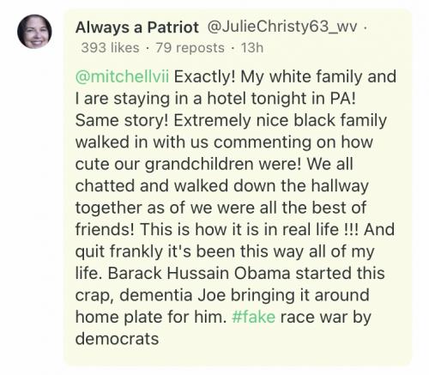Open the #fake hashtag
The width and height of the screenshot is (429, 375).
(x=254, y=317)
